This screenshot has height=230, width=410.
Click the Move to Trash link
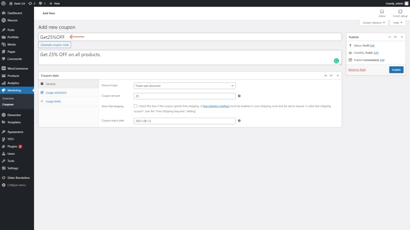point(357,70)
